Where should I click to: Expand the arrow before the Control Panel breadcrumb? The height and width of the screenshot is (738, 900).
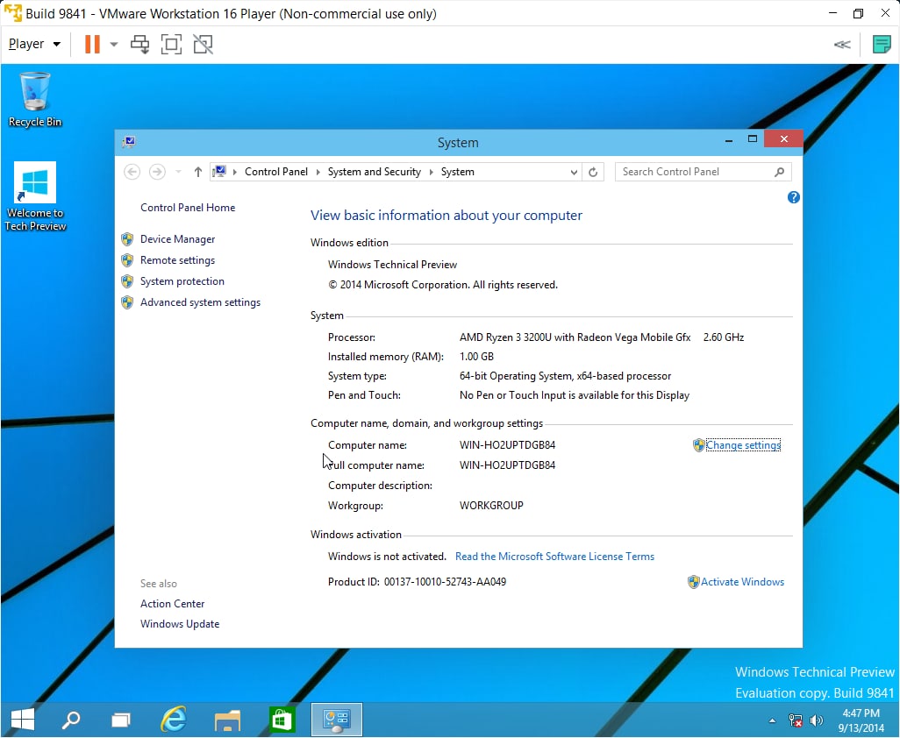tap(235, 172)
